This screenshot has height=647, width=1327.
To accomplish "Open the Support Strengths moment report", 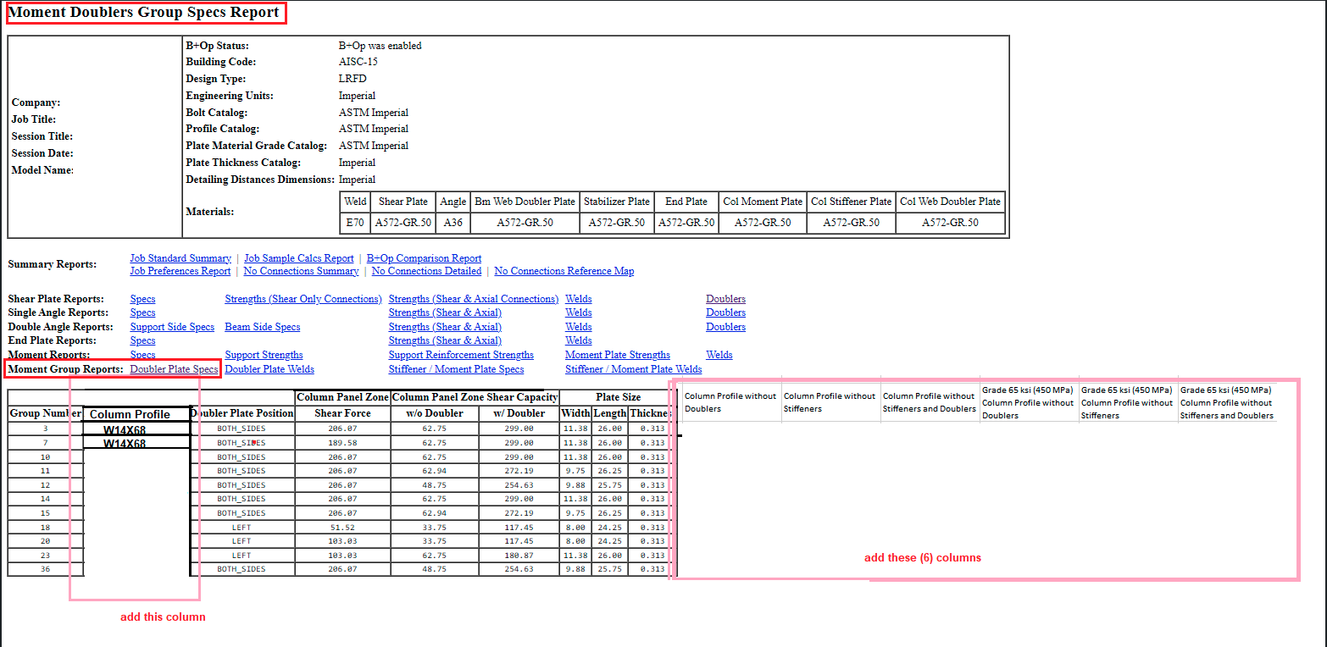I will 264,355.
